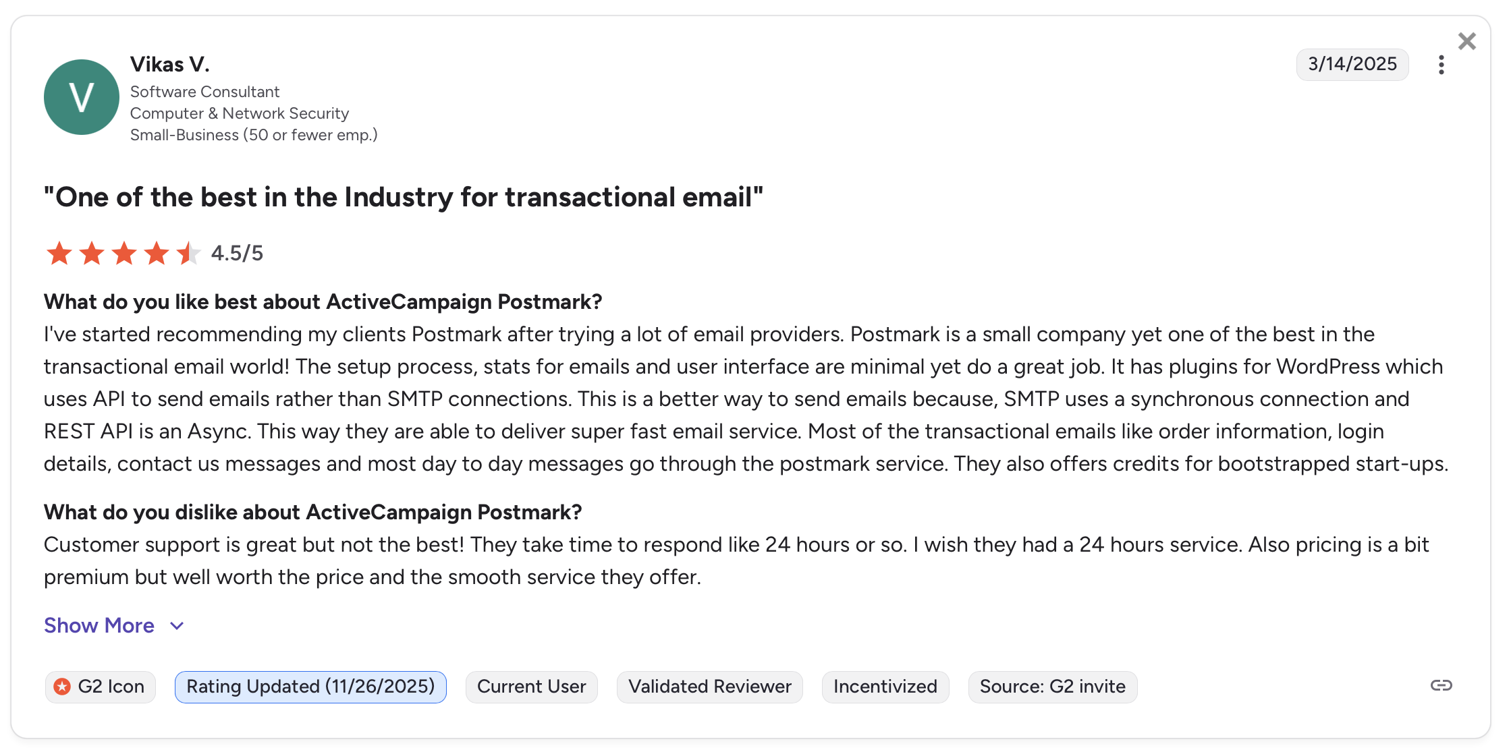Image resolution: width=1509 pixels, height=754 pixels.
Task: Close the review card with X
Action: point(1466,41)
